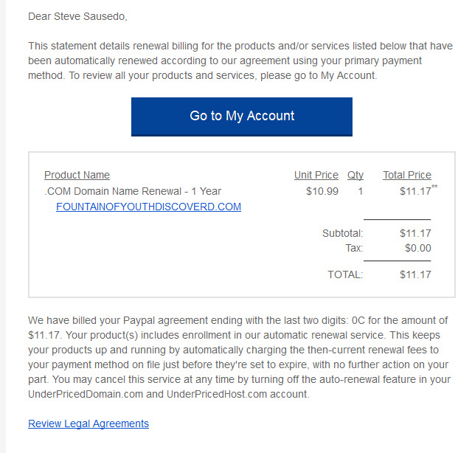This screenshot has height=453, width=472.
Task: Open the FOUNTAINOFYOUTHDISCOVERD.COM domain link
Action: point(148,207)
